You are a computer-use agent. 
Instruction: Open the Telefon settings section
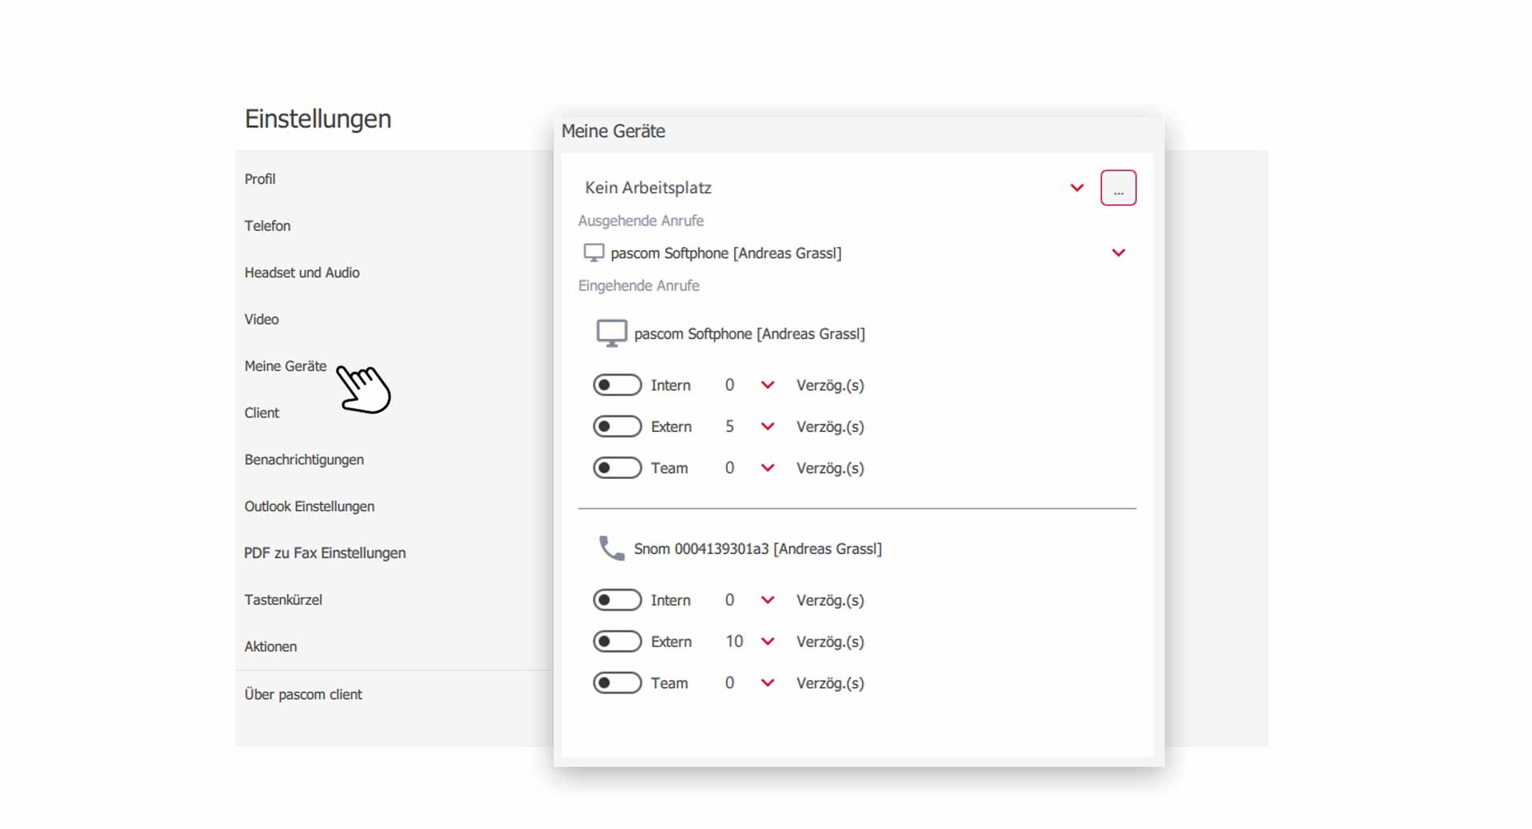point(267,226)
